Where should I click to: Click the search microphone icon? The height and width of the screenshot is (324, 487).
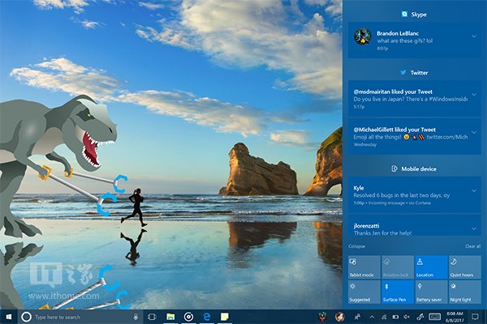[136, 317]
